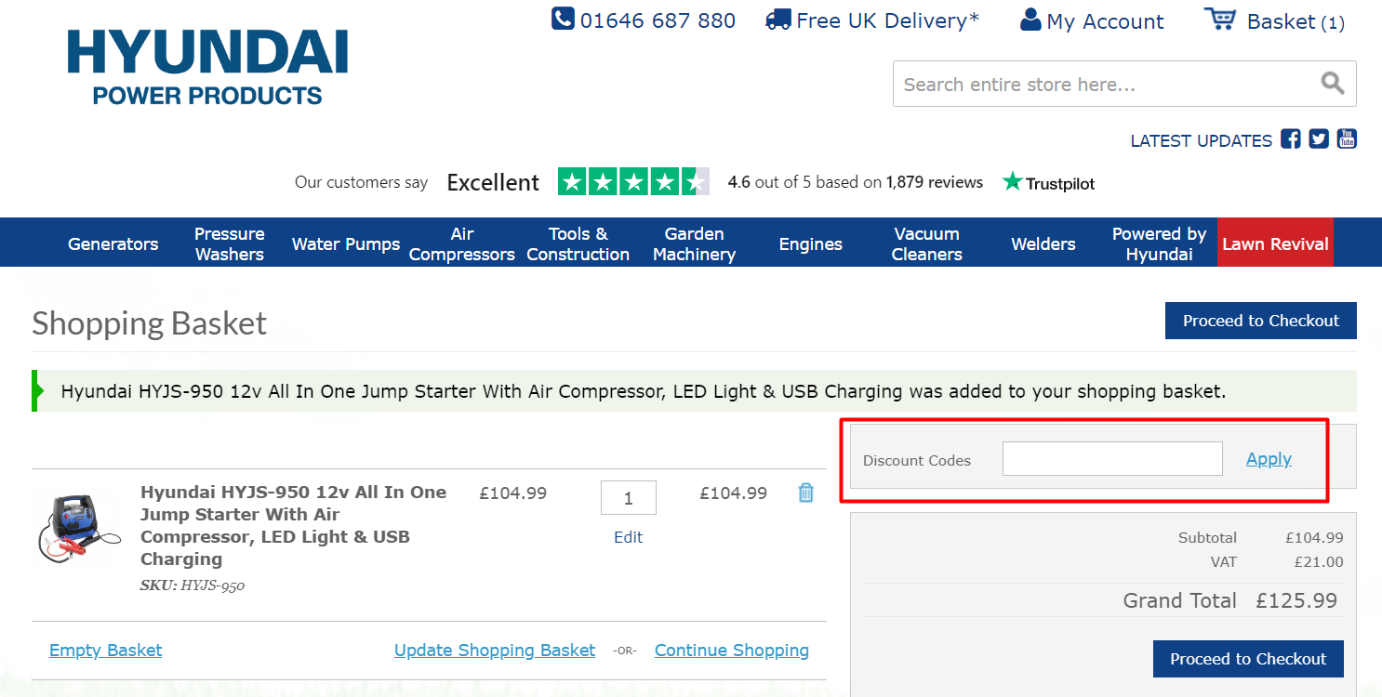Click the phone number 01646 687 880
This screenshot has width=1382, height=697.
click(x=658, y=20)
